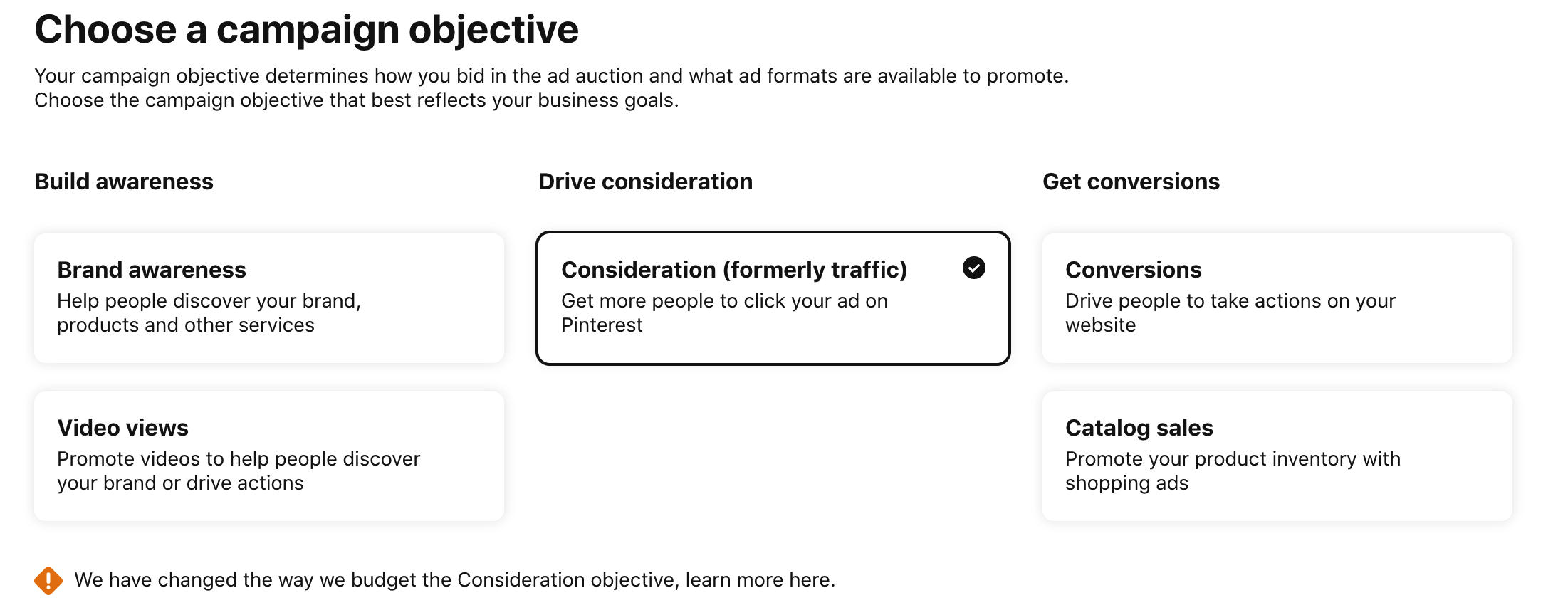
Task: Select the Brand awareness objective card
Action: click(268, 298)
